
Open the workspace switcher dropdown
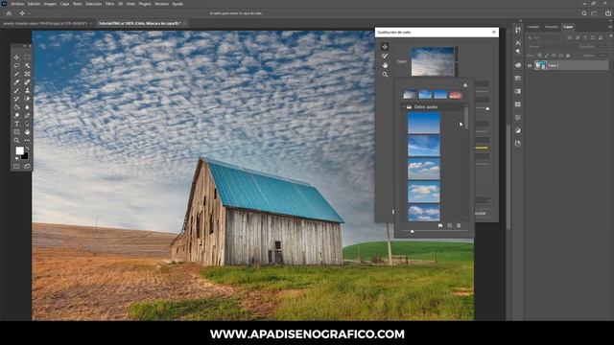(x=595, y=13)
